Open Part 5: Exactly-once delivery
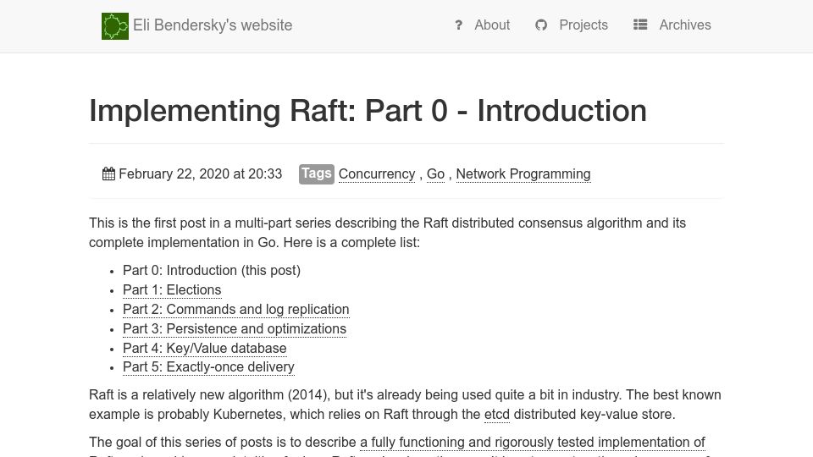This screenshot has width=813, height=457. point(208,366)
